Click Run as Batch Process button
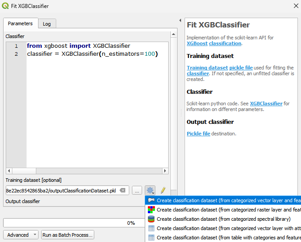The image size is (301, 242). 68,235
